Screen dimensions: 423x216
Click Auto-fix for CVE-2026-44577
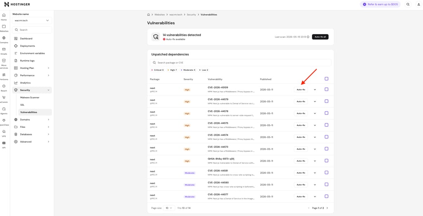(301, 196)
